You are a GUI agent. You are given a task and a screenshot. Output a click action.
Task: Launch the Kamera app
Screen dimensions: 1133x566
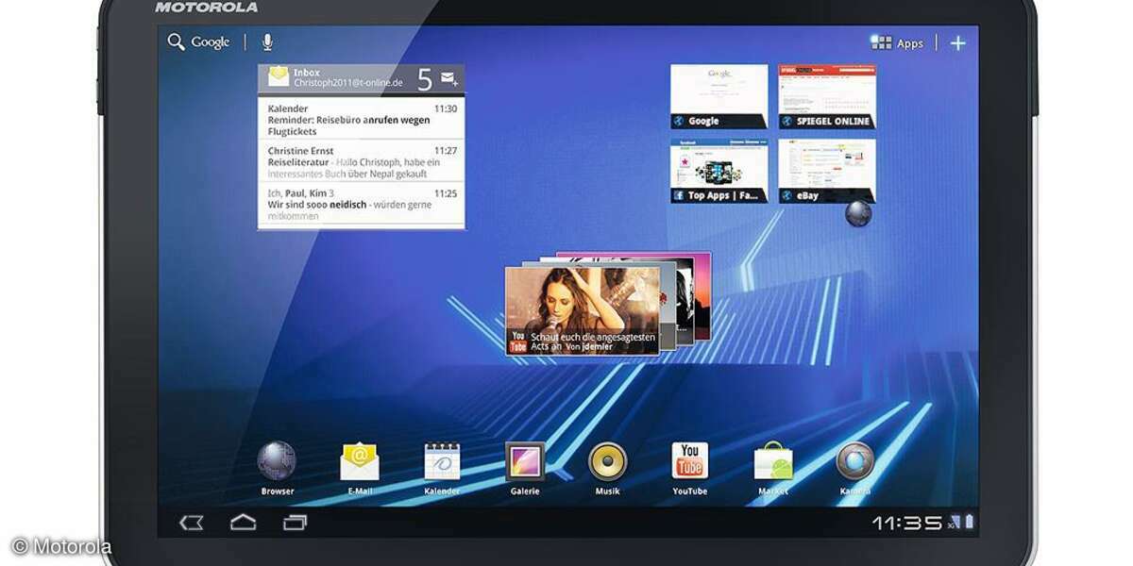[855, 461]
